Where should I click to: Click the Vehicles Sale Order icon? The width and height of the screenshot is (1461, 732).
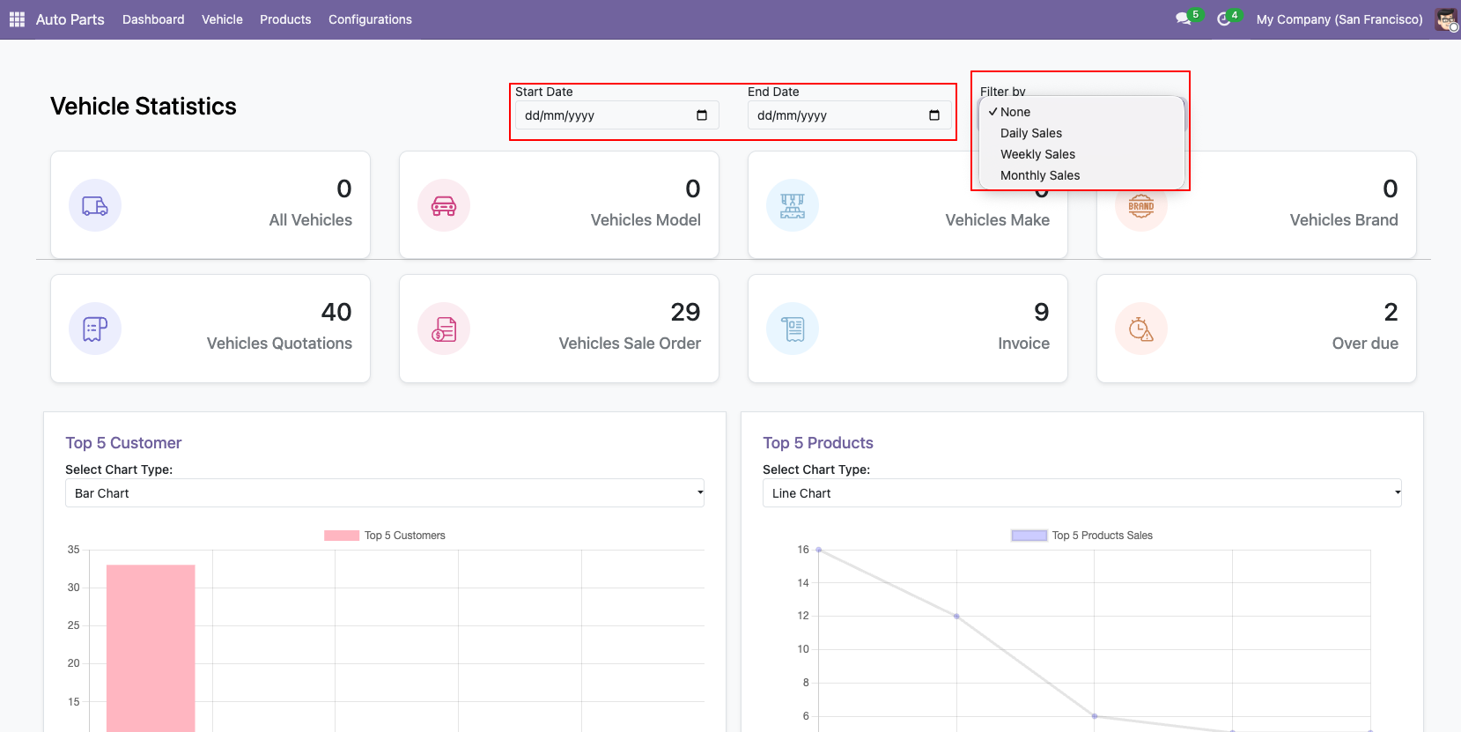pos(444,329)
